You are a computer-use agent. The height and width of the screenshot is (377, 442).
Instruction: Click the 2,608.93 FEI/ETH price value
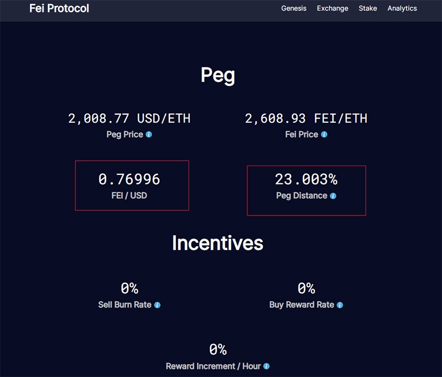[x=306, y=119]
